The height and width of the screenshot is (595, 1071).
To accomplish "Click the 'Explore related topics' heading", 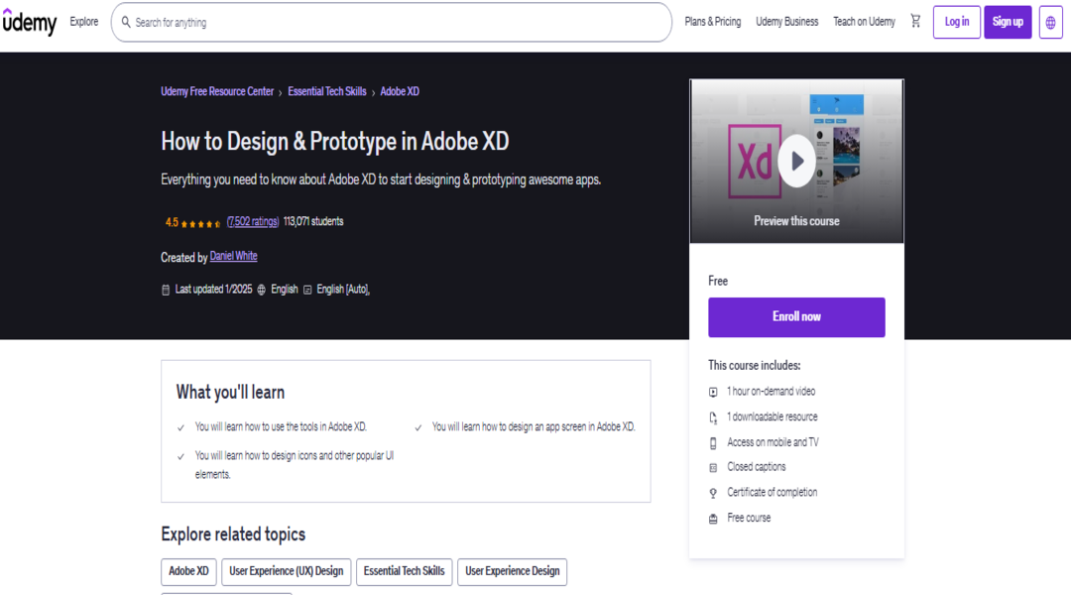I will click(233, 535).
